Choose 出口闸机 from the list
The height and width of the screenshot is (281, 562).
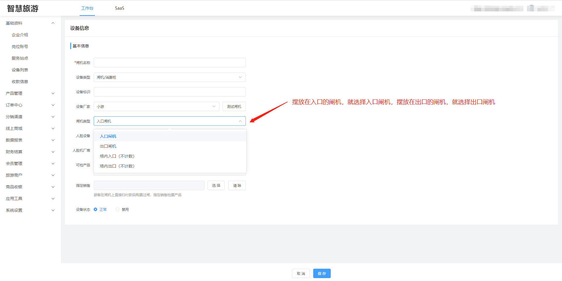[x=108, y=146]
